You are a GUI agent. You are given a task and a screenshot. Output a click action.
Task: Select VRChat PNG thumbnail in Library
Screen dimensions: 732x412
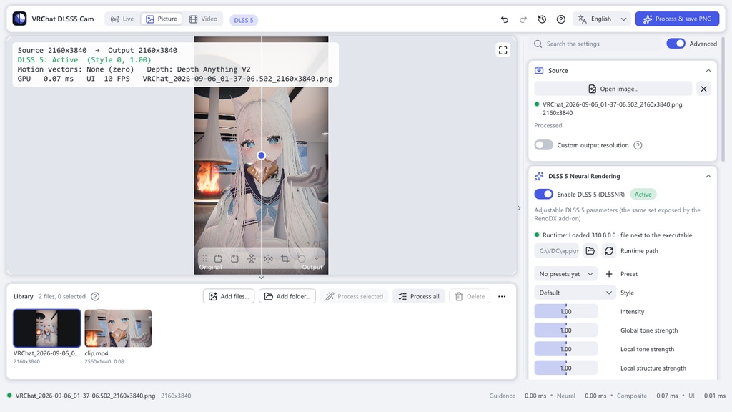pyautogui.click(x=46, y=328)
